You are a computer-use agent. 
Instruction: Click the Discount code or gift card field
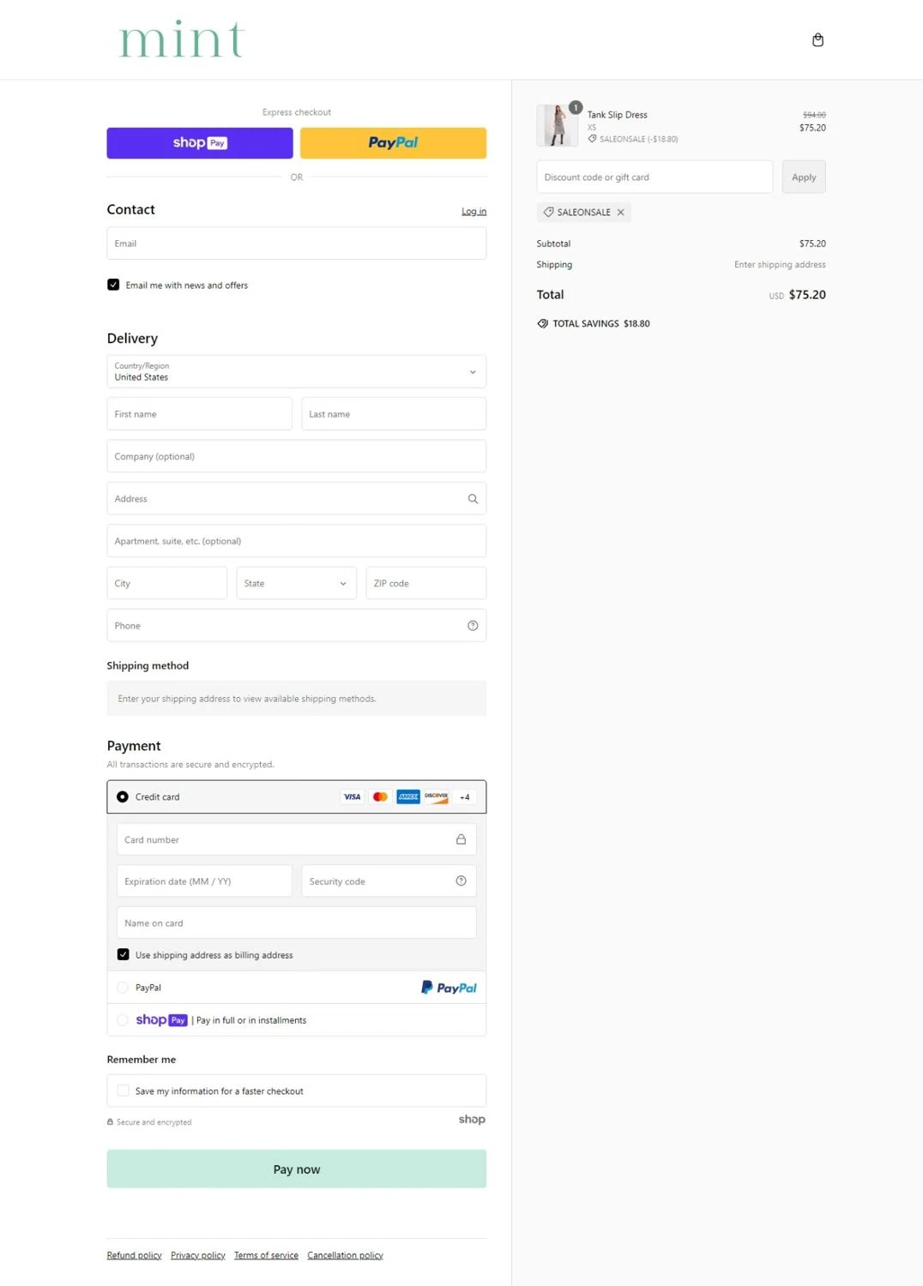[654, 177]
